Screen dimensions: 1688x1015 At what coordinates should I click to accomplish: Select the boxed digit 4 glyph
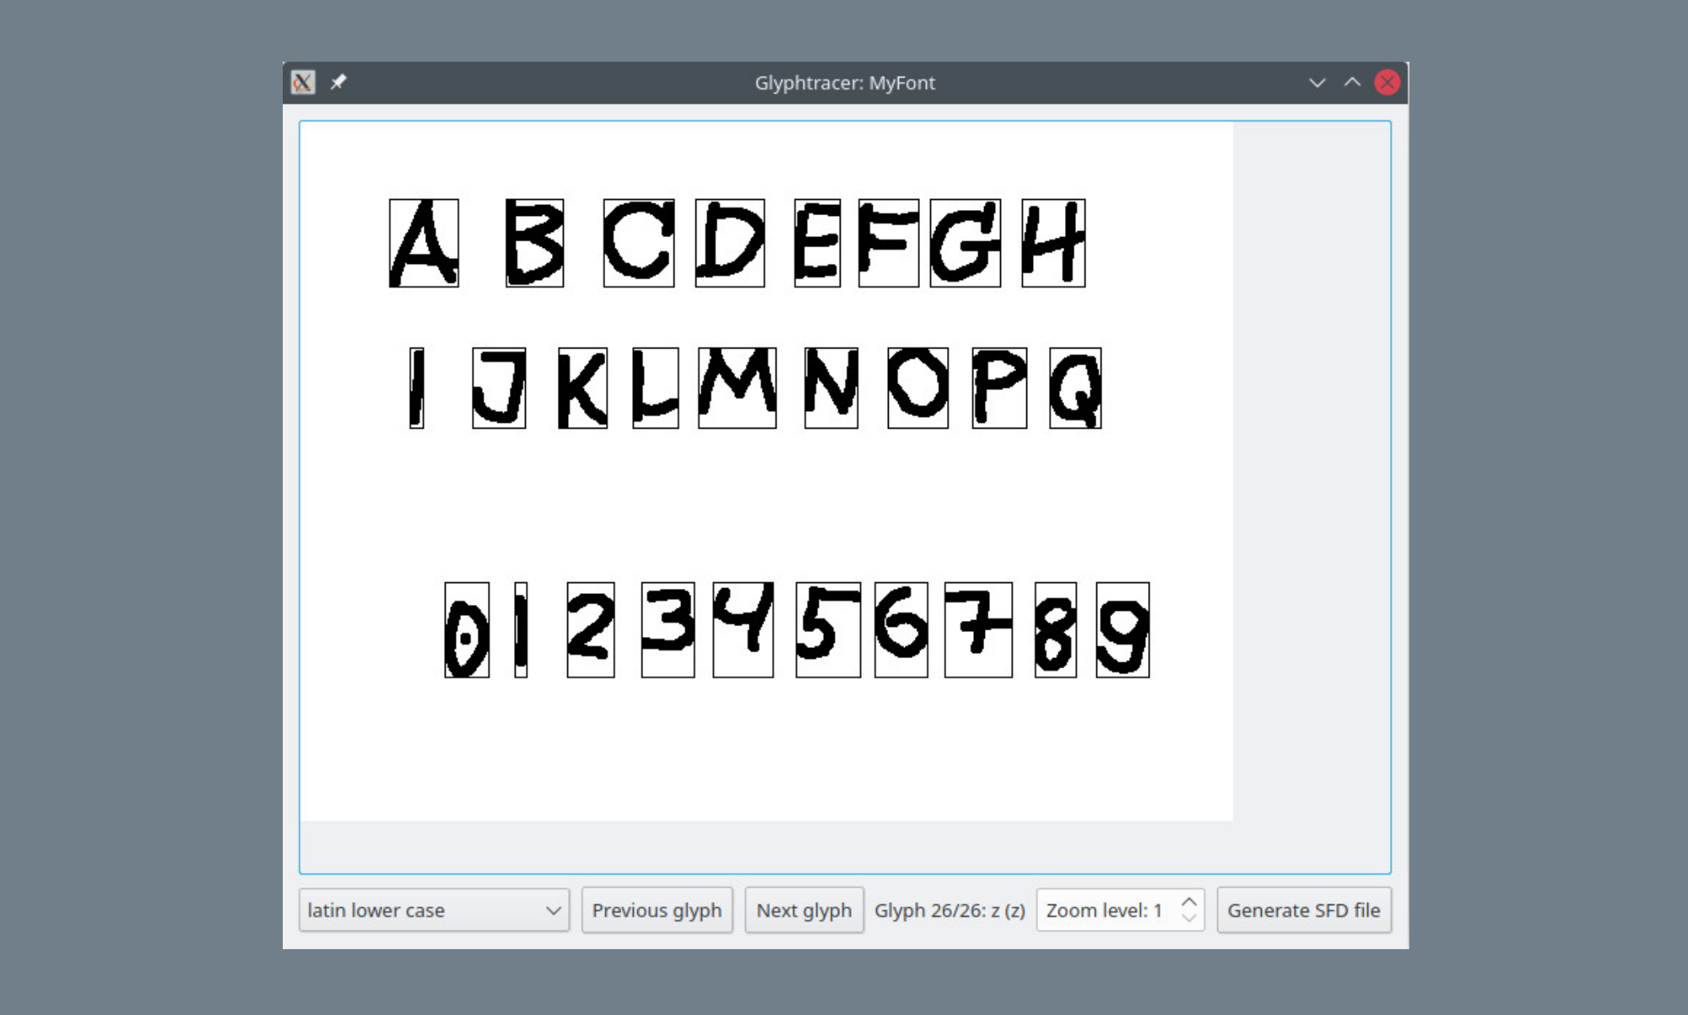(743, 629)
